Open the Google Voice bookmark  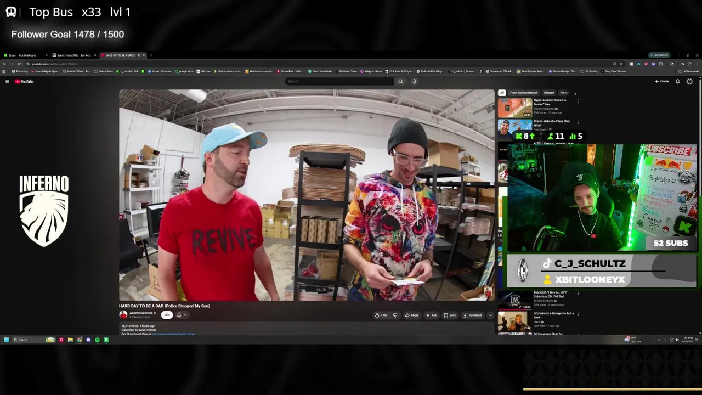(x=184, y=71)
